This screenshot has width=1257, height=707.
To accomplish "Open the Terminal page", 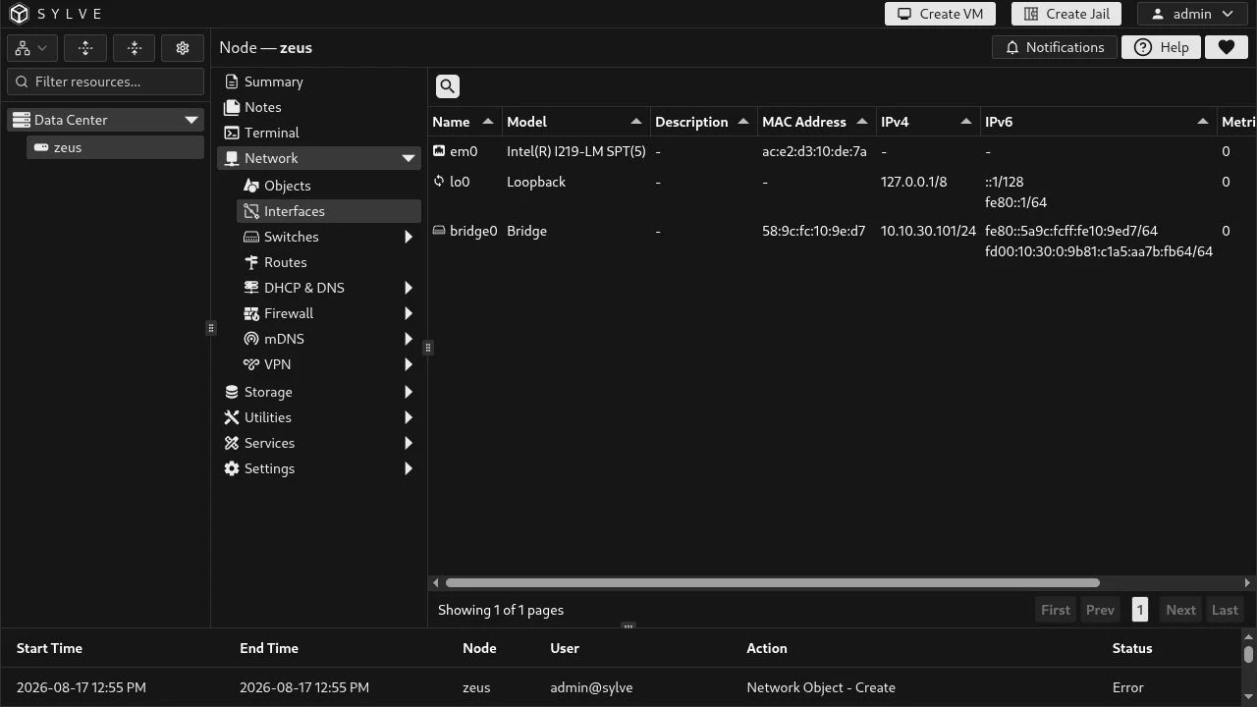I will pyautogui.click(x=319, y=133).
